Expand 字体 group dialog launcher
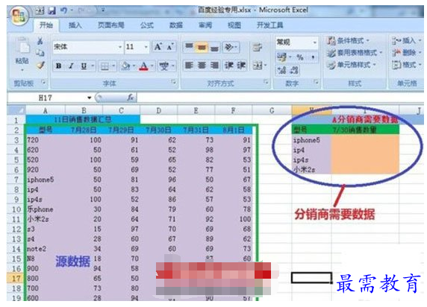Screen dimensions: 427x307 173,81
